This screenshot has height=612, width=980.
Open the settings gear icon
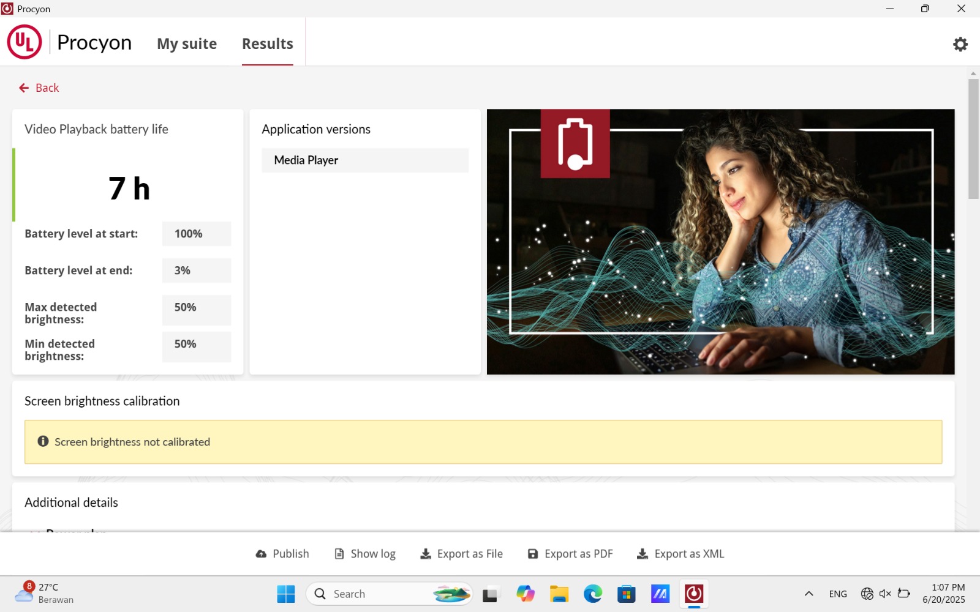point(960,44)
